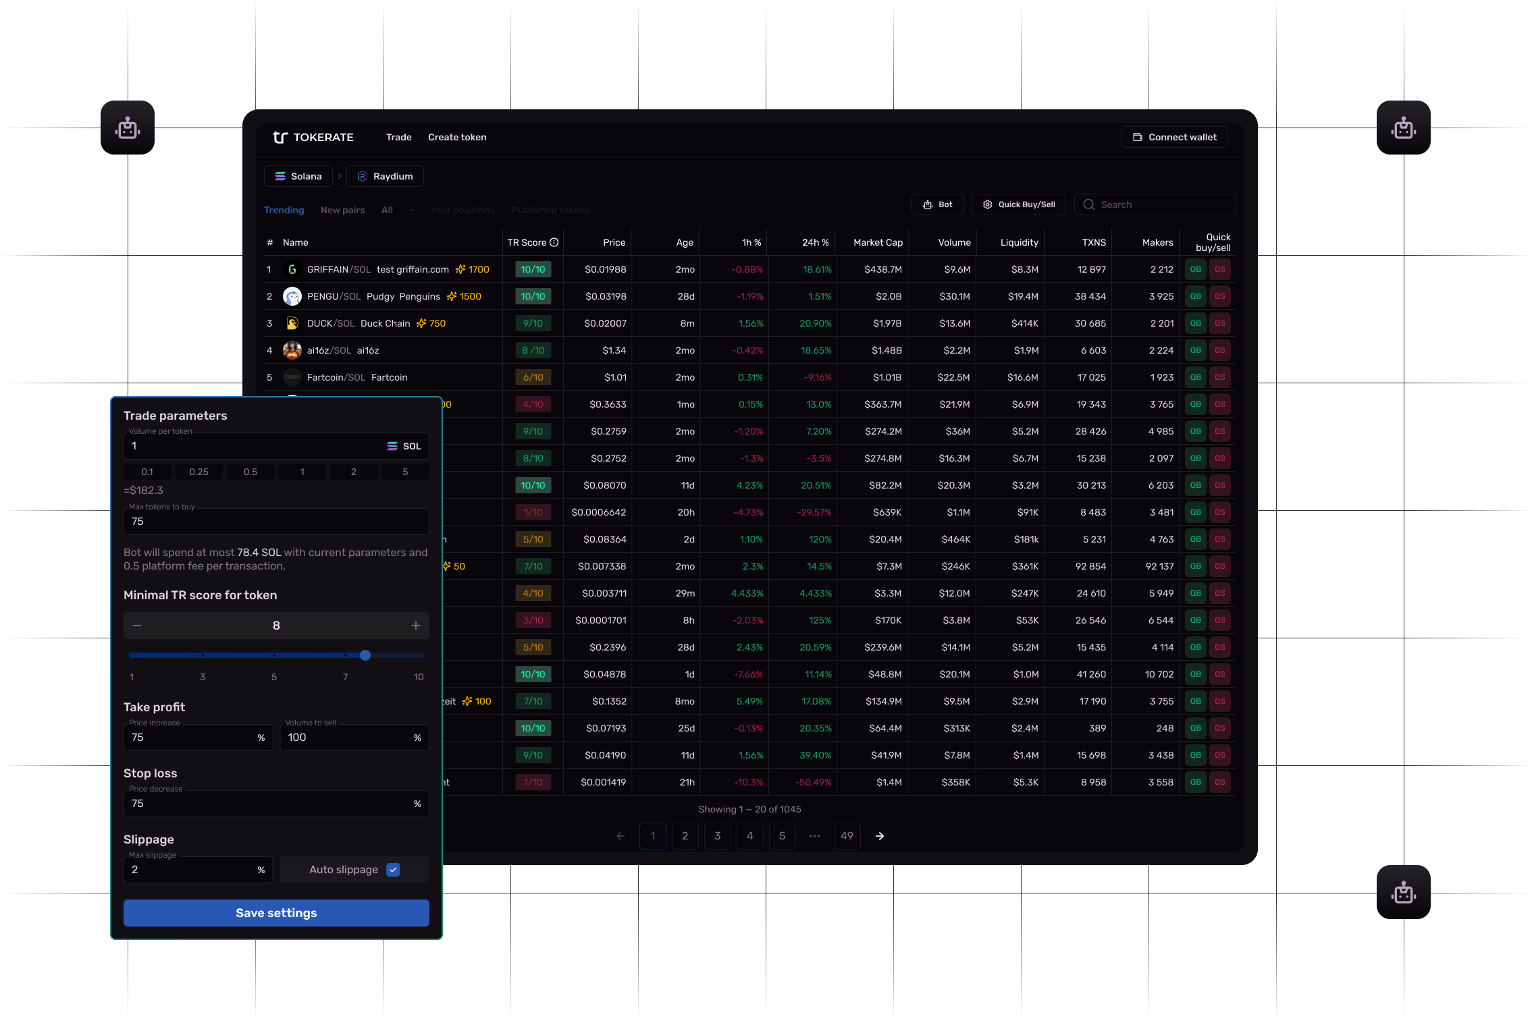Increase minimal TR score with plus

416,626
